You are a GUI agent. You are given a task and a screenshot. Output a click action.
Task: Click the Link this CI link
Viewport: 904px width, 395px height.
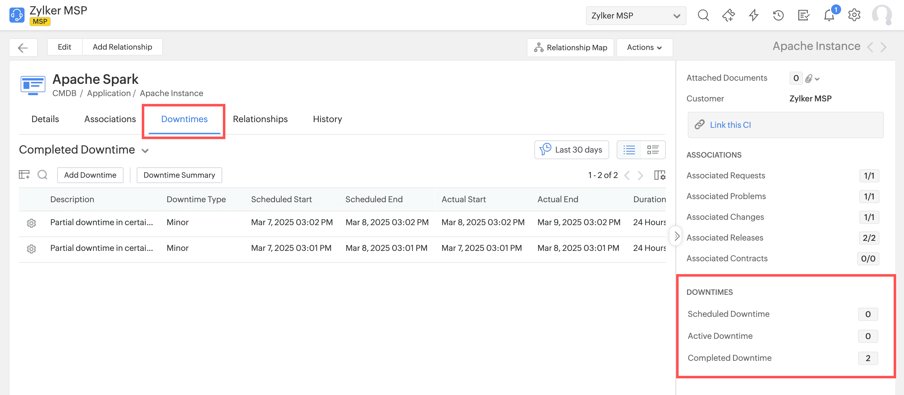tap(730, 125)
